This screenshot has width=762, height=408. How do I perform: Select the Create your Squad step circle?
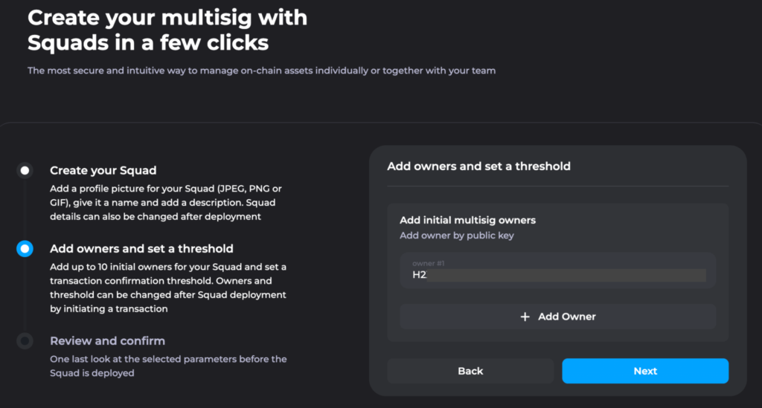(25, 170)
